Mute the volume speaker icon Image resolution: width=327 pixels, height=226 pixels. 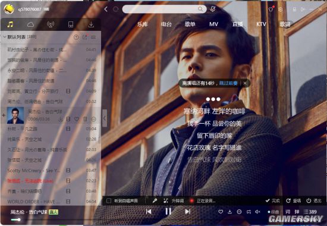click(257, 212)
